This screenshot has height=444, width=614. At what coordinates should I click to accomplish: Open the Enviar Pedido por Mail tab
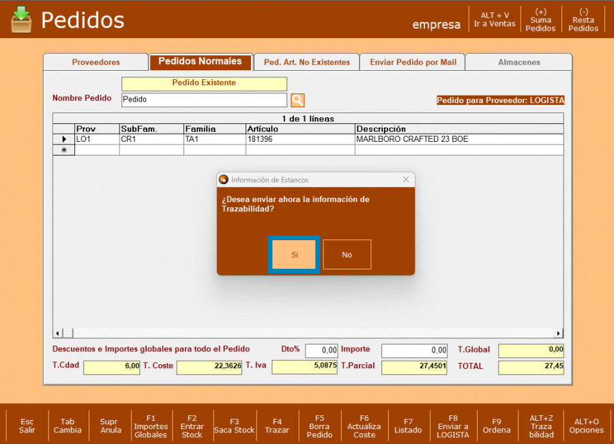tap(413, 62)
